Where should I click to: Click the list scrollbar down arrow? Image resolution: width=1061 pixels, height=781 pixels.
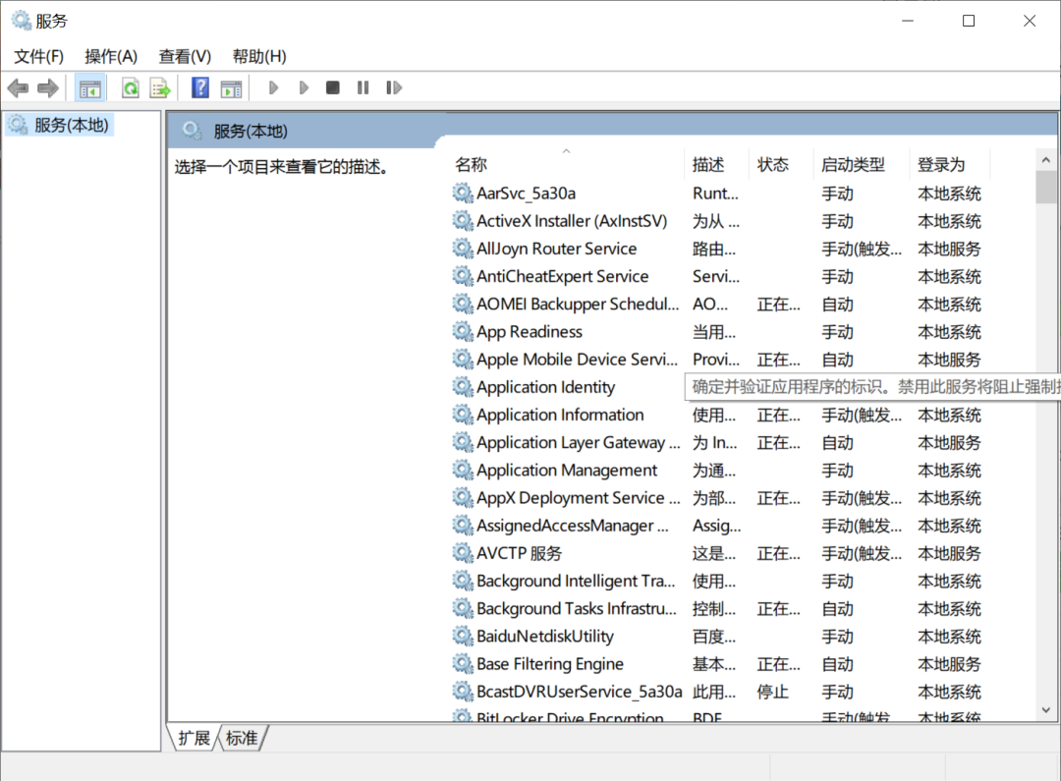coord(1046,710)
